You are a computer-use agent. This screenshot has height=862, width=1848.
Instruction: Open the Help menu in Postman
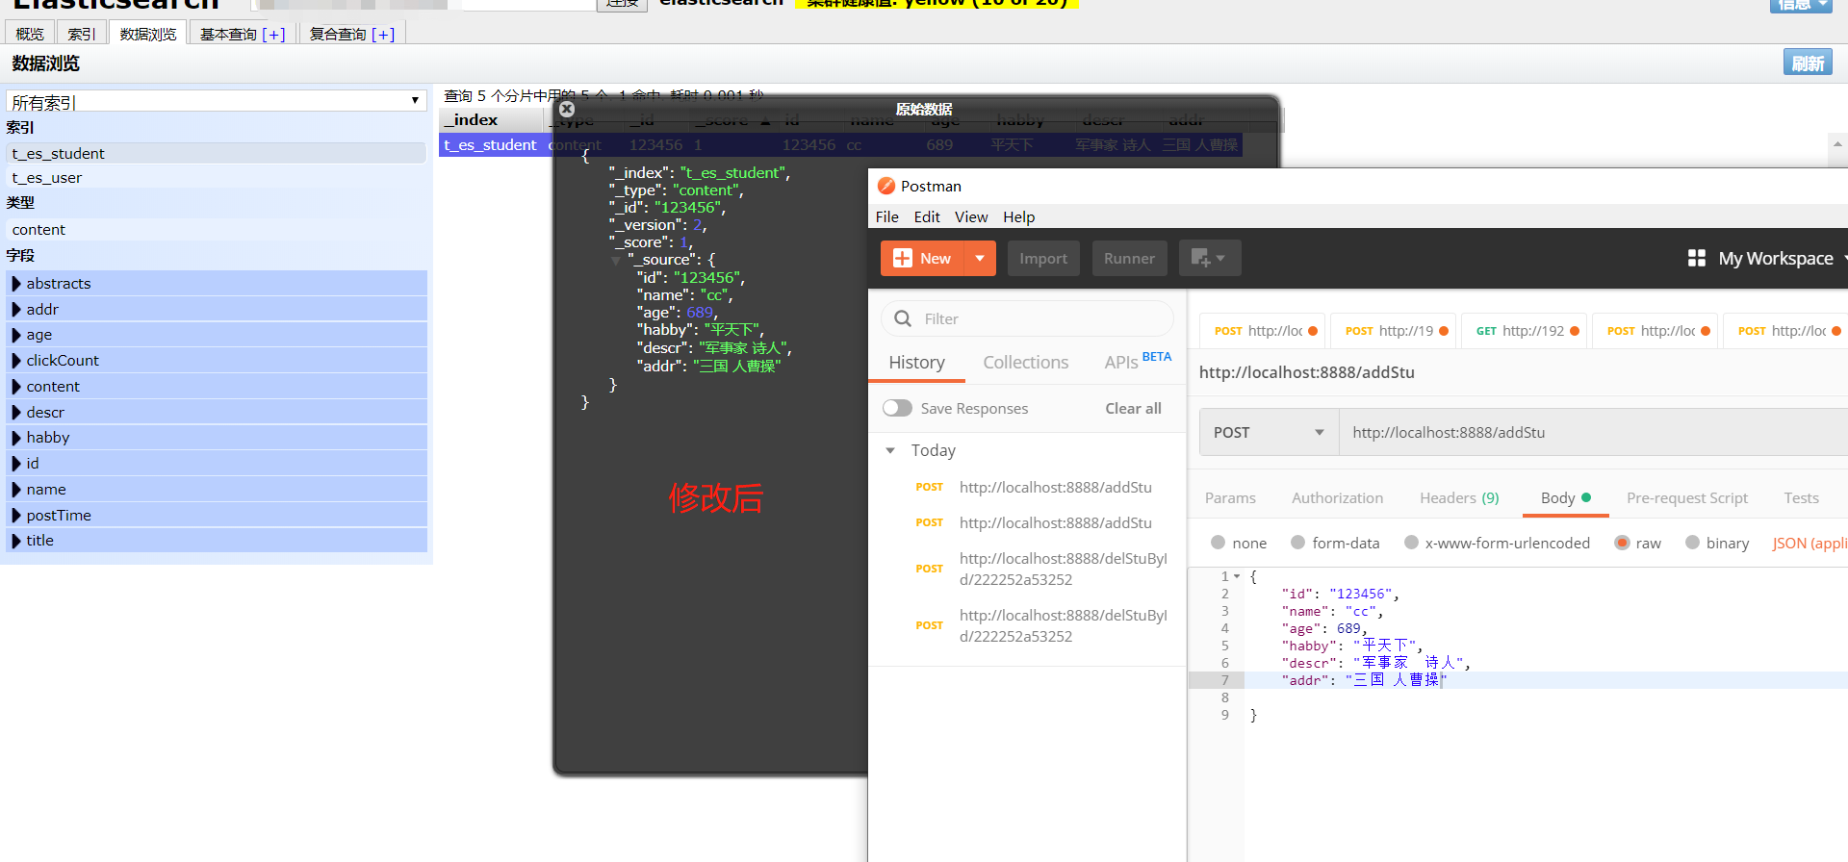[x=1018, y=216]
